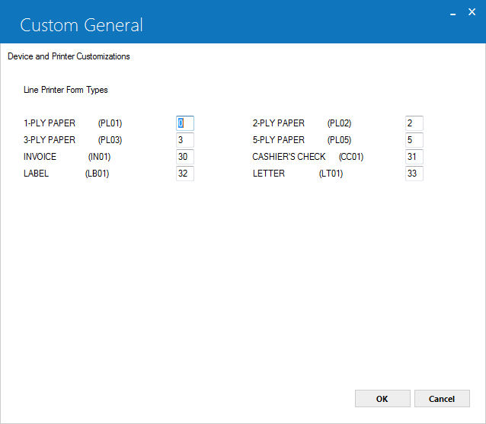Viewport: 486px width, 424px height.
Task: Click the CASHIER'S CHECK label text
Action: [289, 157]
